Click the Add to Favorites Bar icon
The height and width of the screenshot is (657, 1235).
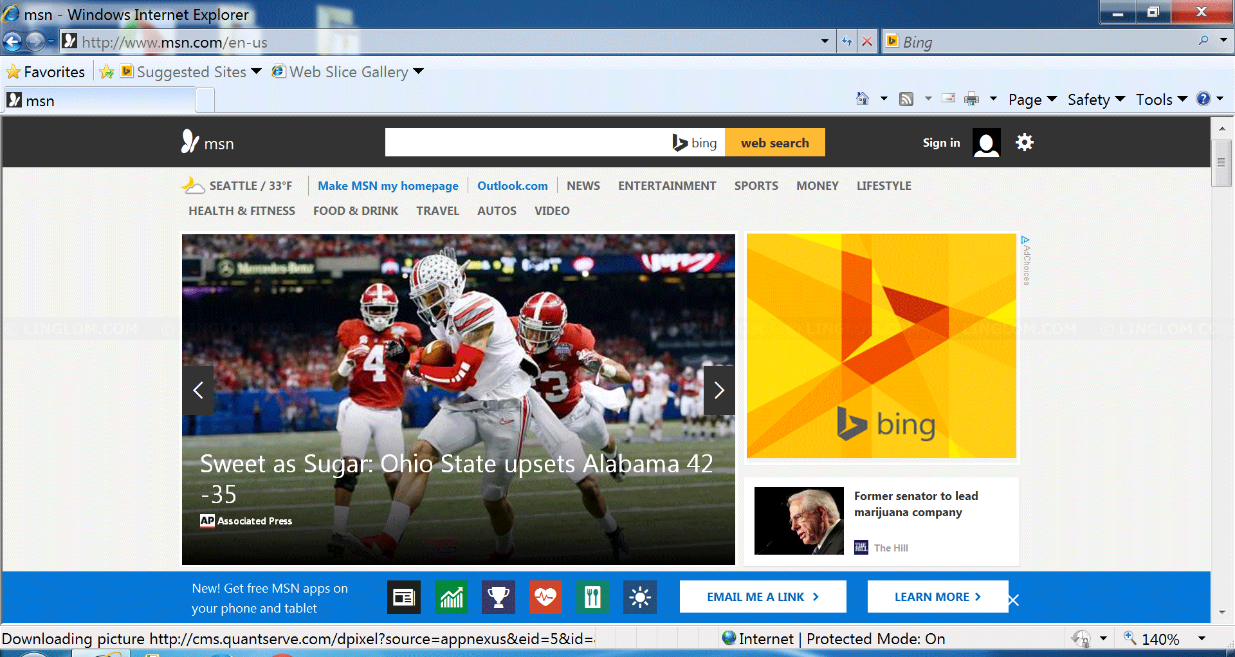[x=107, y=71]
